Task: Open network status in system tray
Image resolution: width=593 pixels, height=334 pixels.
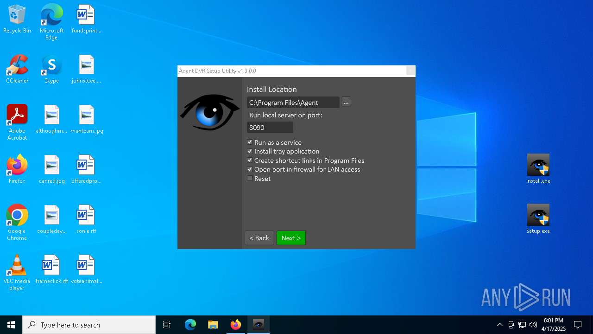Action: click(522, 325)
